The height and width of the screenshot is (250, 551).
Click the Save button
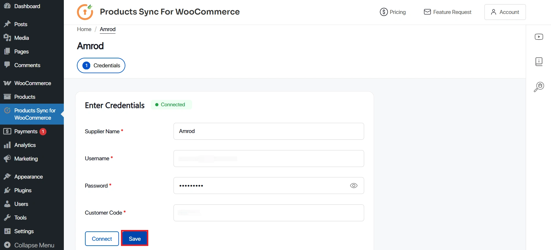tap(135, 239)
